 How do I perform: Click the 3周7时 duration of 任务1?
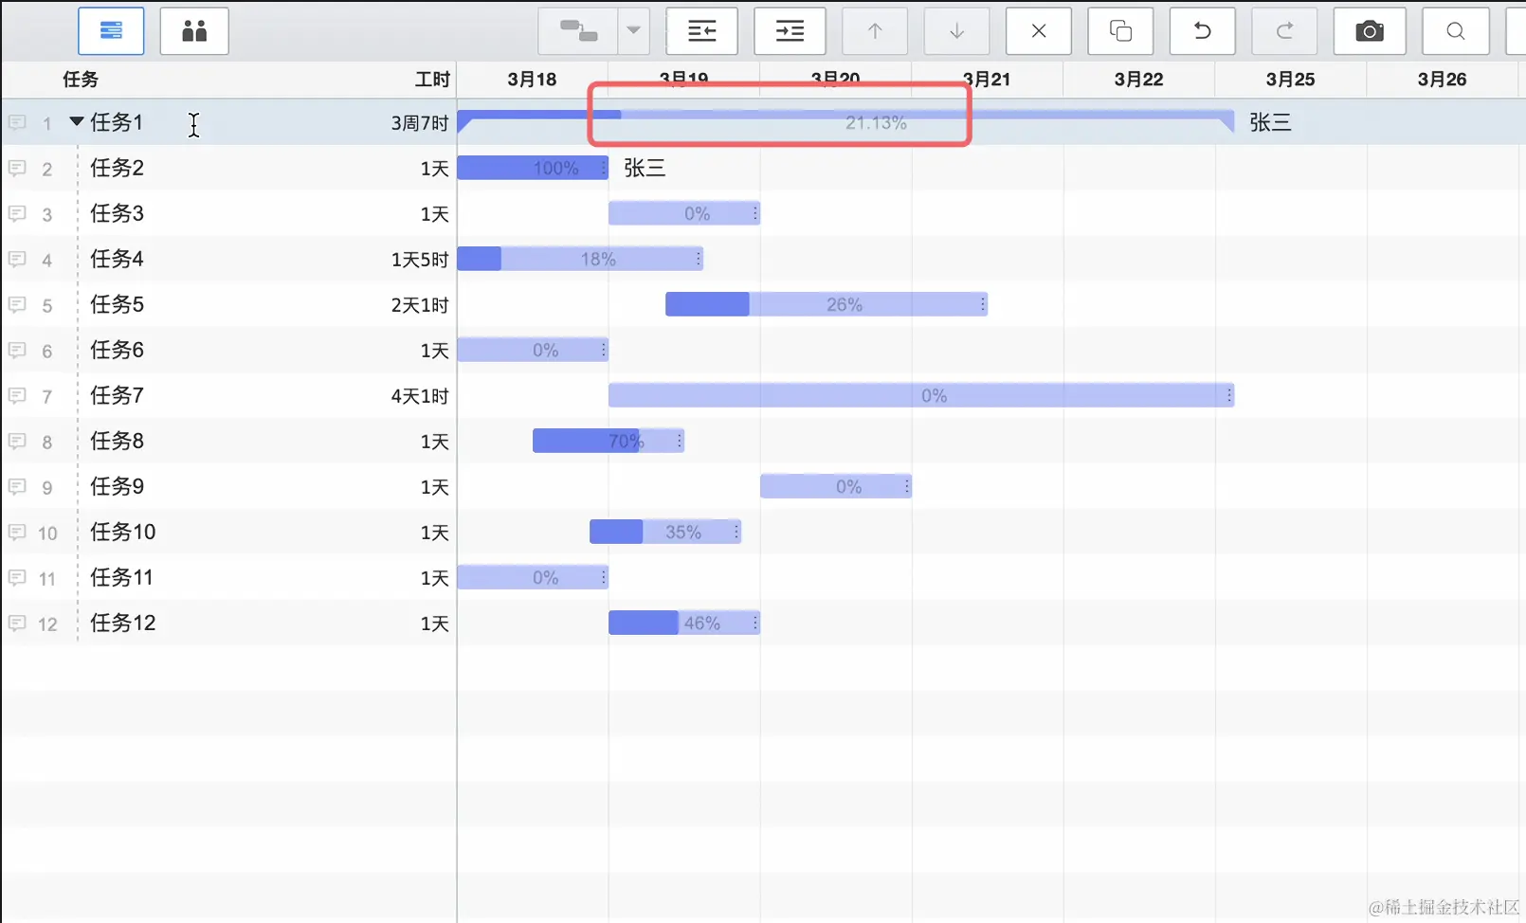coord(419,123)
